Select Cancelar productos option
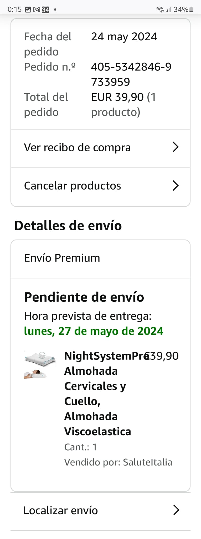This screenshot has height=539, width=201. pos(73,186)
